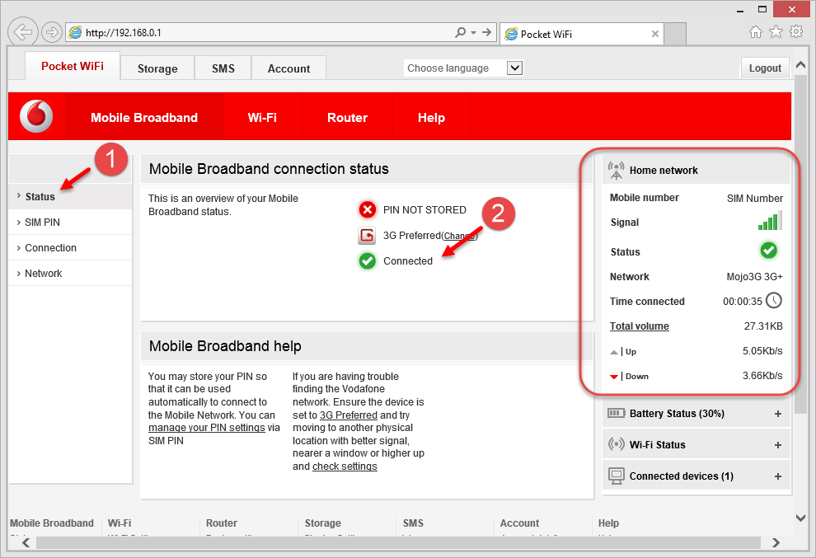Click the horizontal scrollbar track
This screenshot has height=558, width=816.
pyautogui.click(x=399, y=542)
